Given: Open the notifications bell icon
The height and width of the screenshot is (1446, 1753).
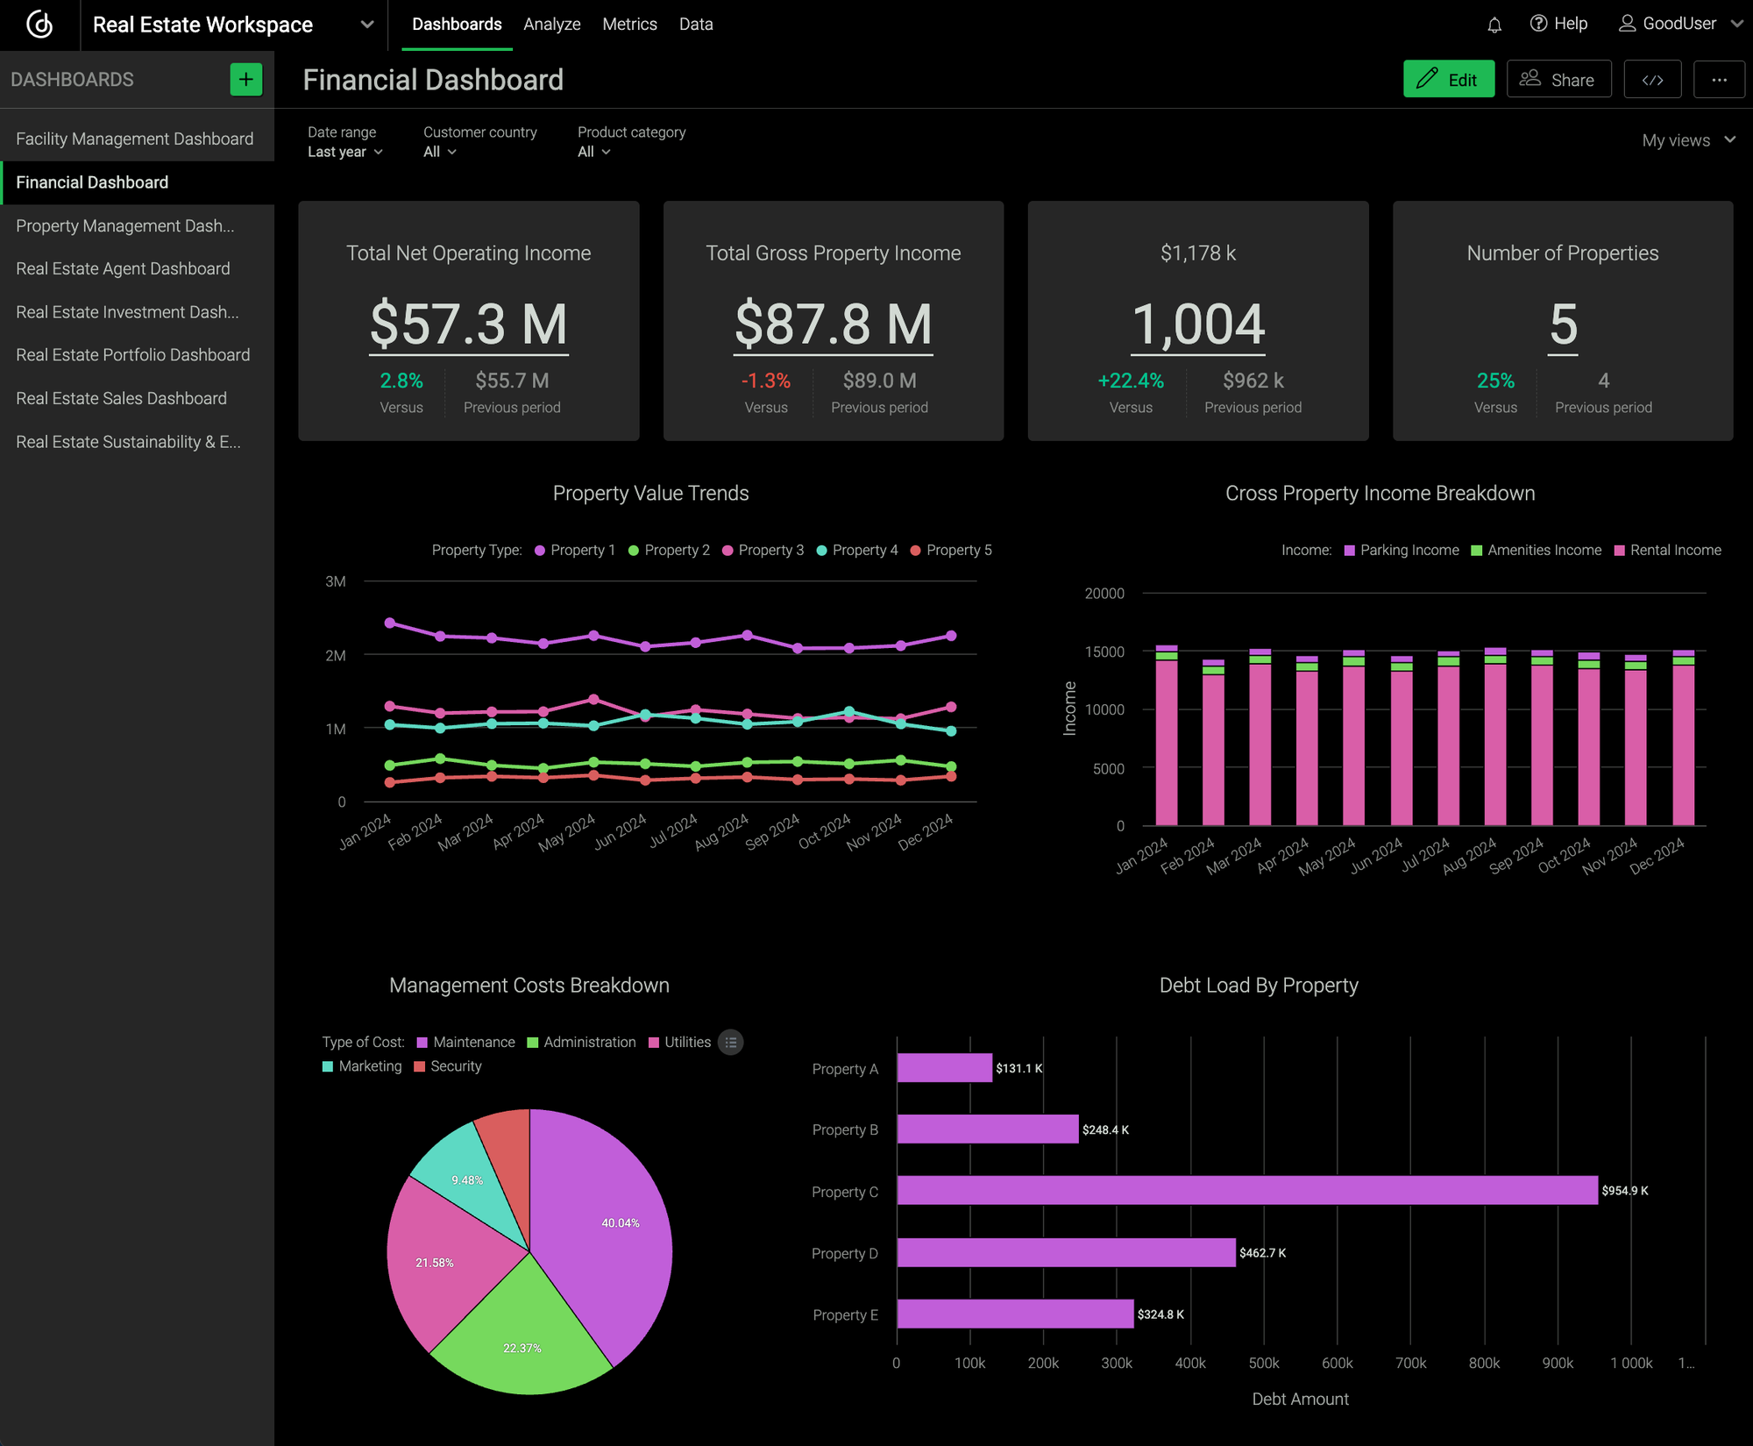Looking at the screenshot, I should (1494, 24).
